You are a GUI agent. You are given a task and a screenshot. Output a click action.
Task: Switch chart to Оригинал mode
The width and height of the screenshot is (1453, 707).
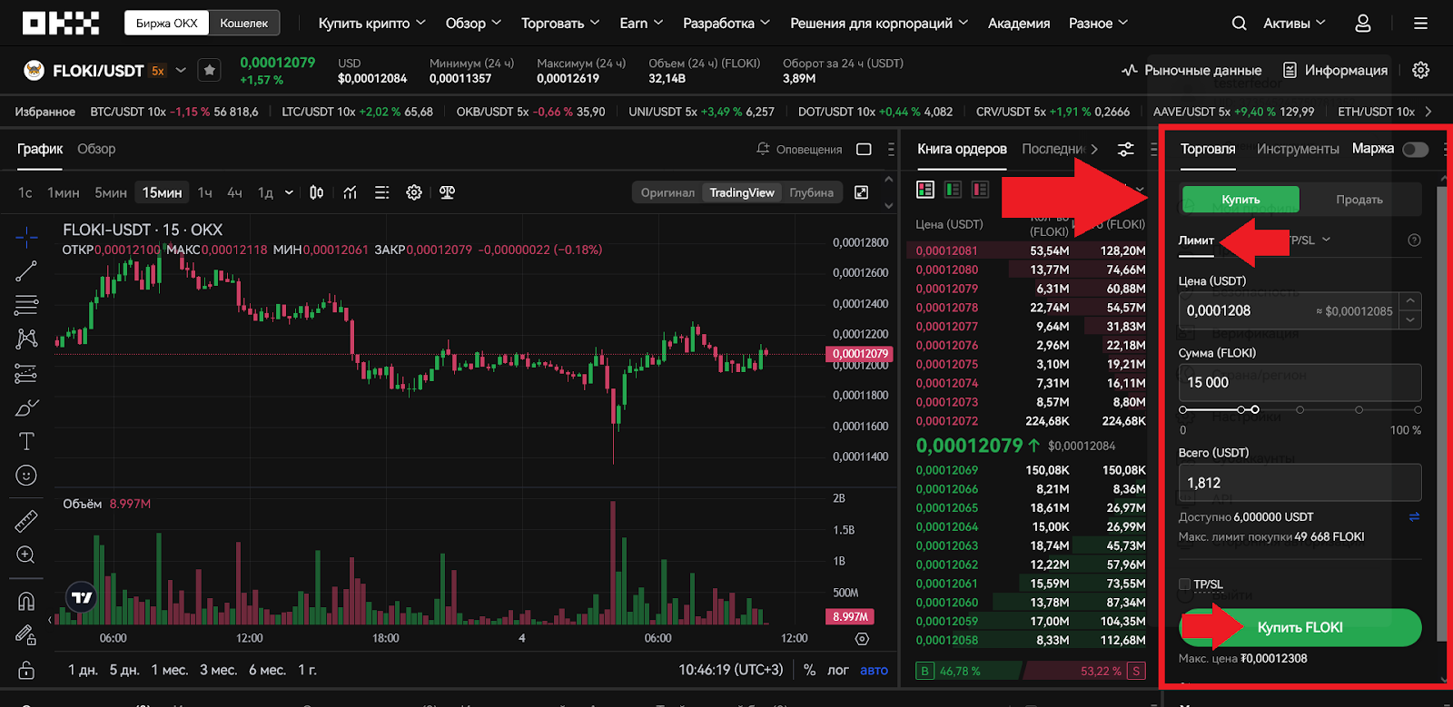[667, 192]
